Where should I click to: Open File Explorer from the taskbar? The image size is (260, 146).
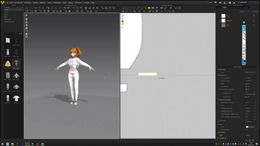point(13,144)
